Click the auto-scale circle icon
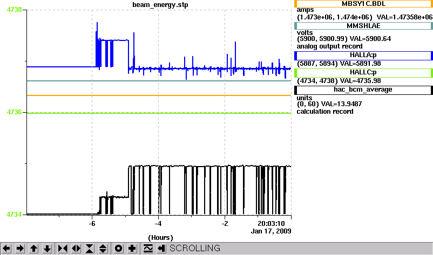Image resolution: width=433 pixels, height=255 pixels. [x=118, y=249]
